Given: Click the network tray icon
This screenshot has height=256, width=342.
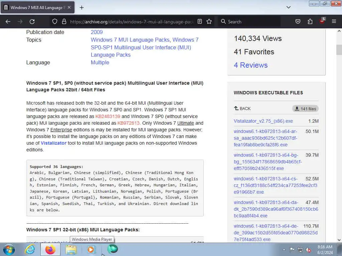Looking at the screenshot, I should tap(300, 250).
